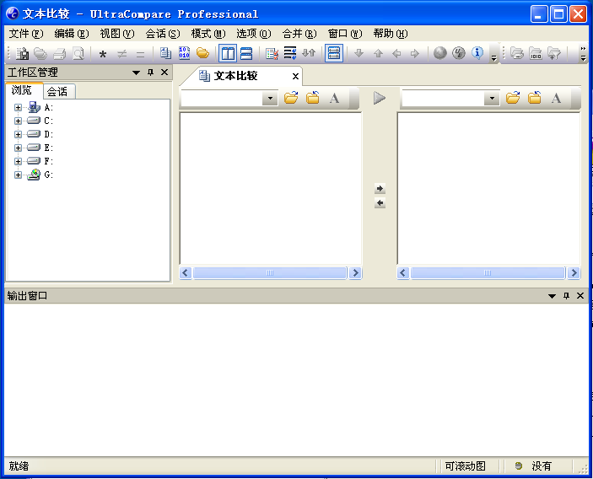
Task: Click the ignore options list icon
Action: [x=272, y=53]
